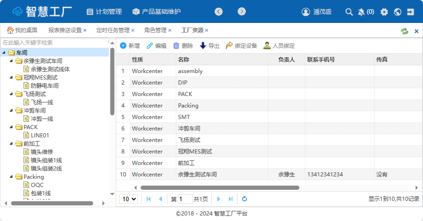
Task: Open the notifications bell icon
Action: (x=361, y=12)
